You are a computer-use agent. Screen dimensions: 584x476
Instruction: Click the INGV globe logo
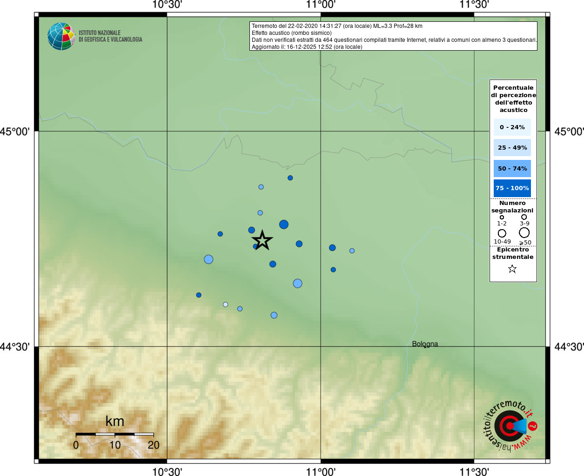(61, 36)
